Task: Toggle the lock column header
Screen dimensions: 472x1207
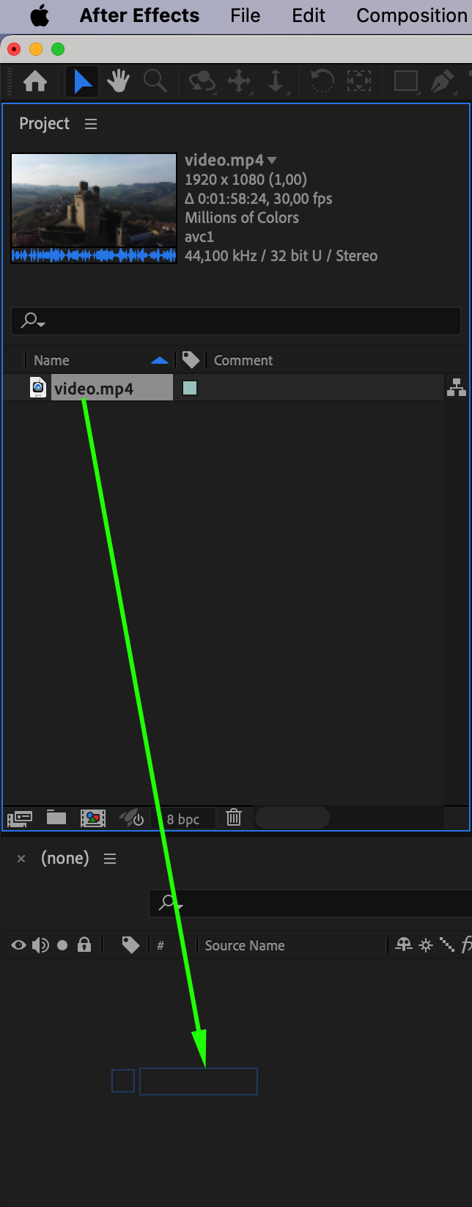Action: click(84, 944)
